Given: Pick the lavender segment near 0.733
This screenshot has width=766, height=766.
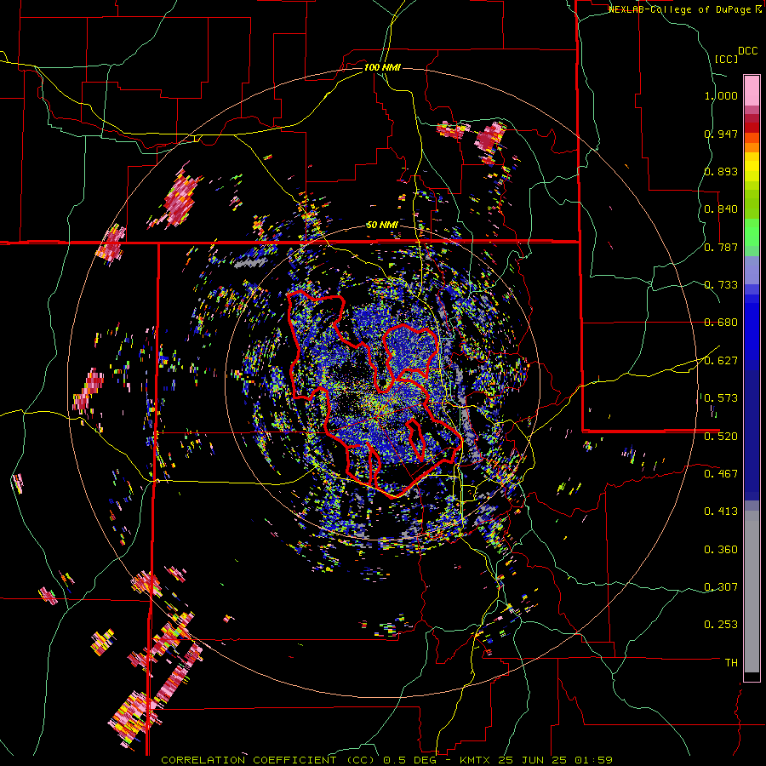Looking at the screenshot, I should pos(752,271).
